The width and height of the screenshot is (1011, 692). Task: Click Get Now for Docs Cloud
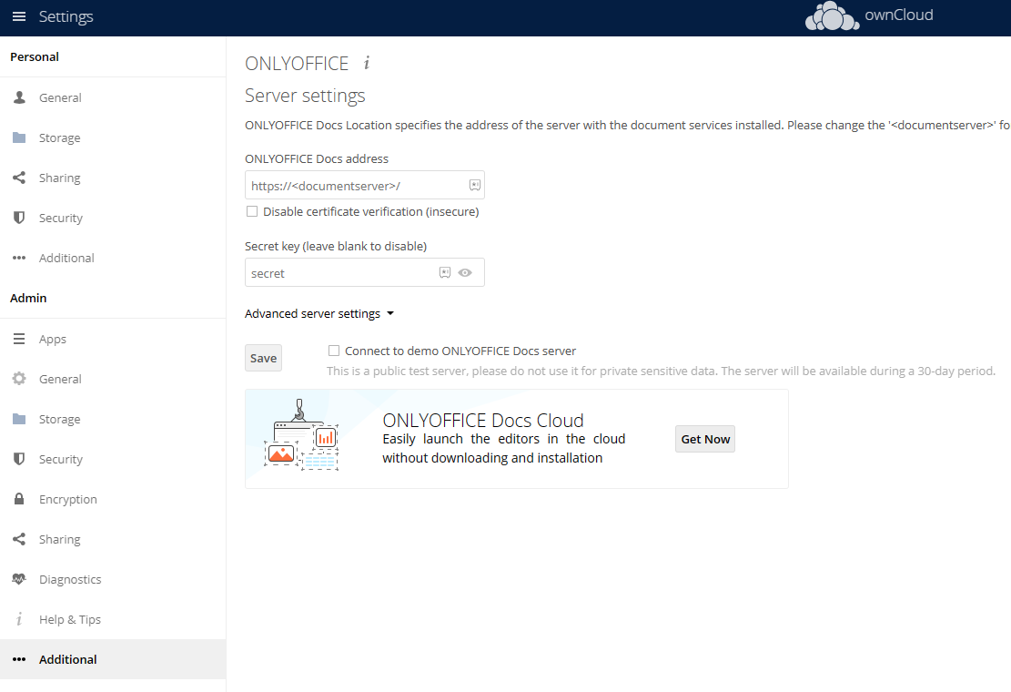point(705,439)
